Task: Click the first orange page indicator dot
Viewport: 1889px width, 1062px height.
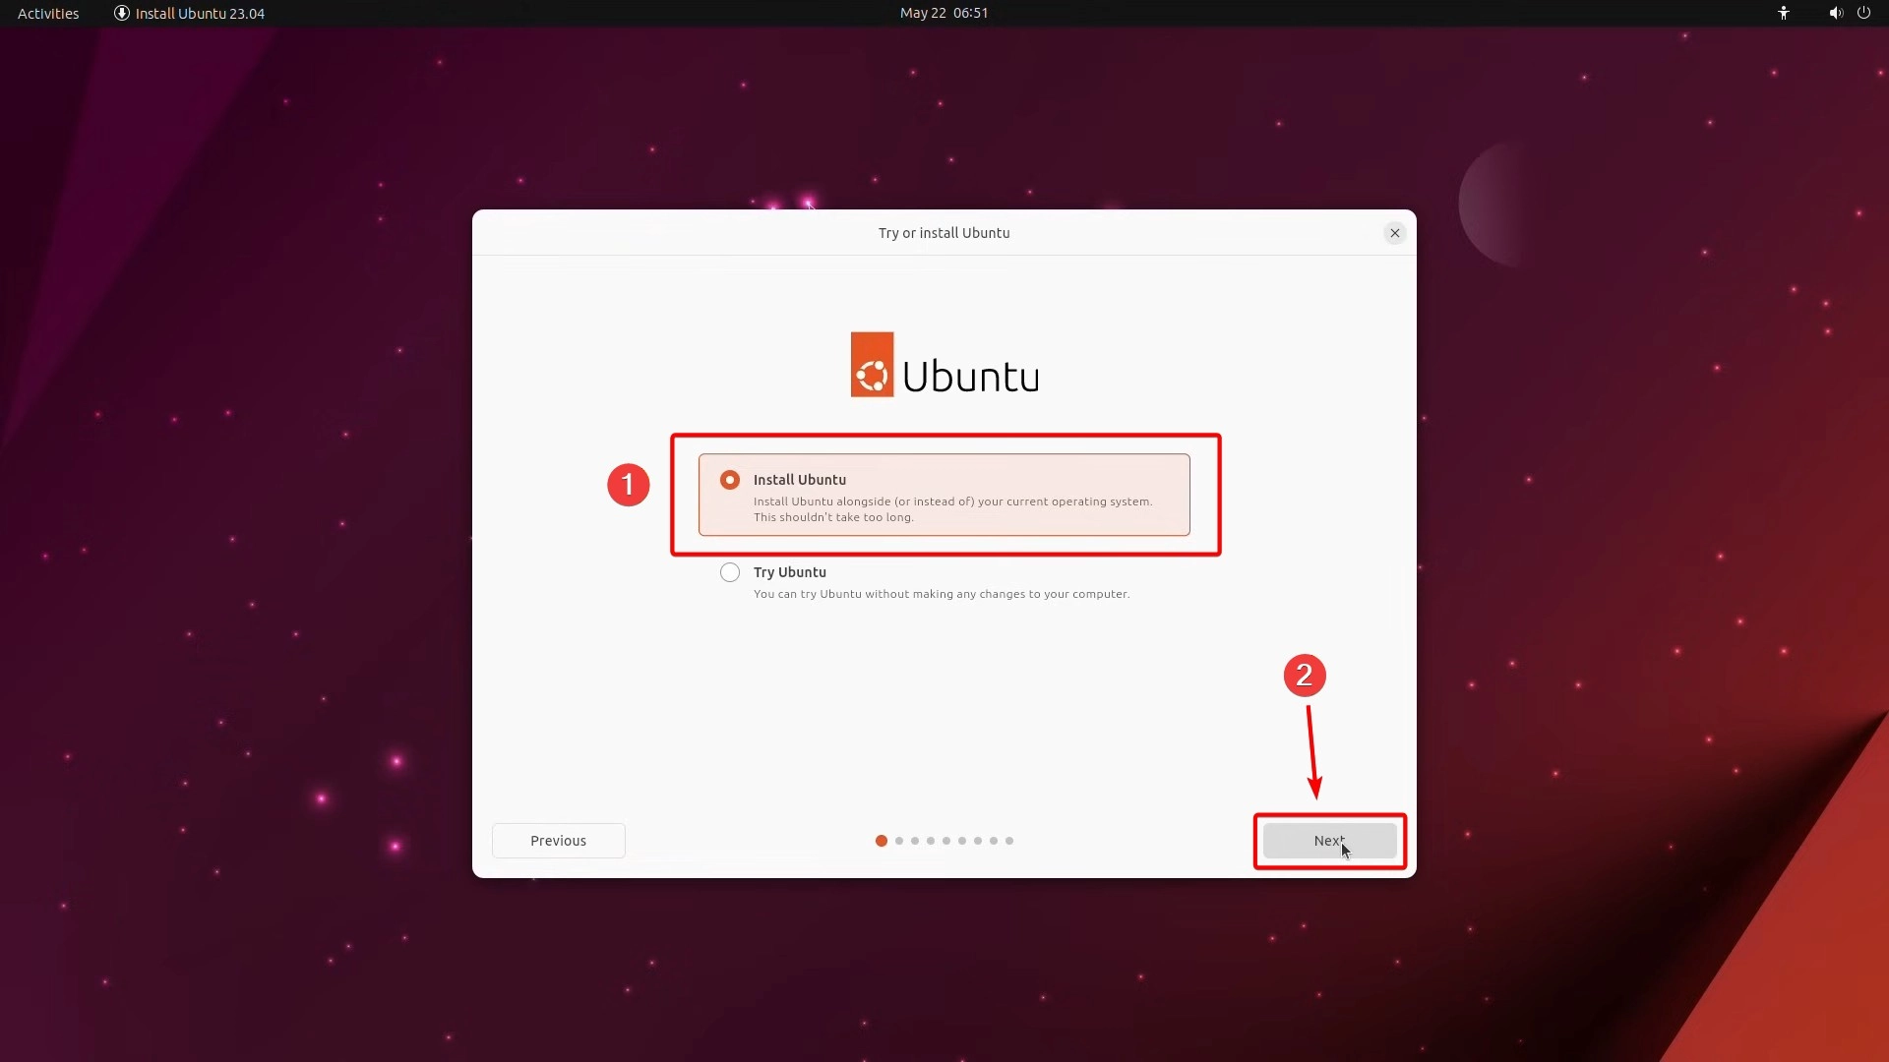Action: 882,841
